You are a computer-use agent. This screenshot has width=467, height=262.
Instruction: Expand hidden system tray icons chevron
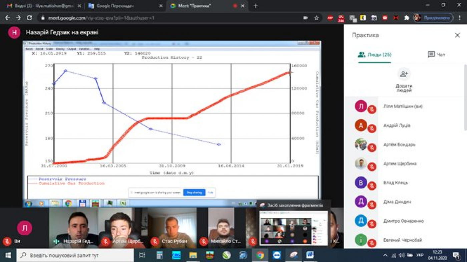[385, 255]
